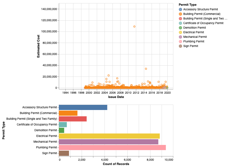Screen dimensions: 229x167
Task: Select the brown Sign Permit bar
Action: (x=64, y=153)
